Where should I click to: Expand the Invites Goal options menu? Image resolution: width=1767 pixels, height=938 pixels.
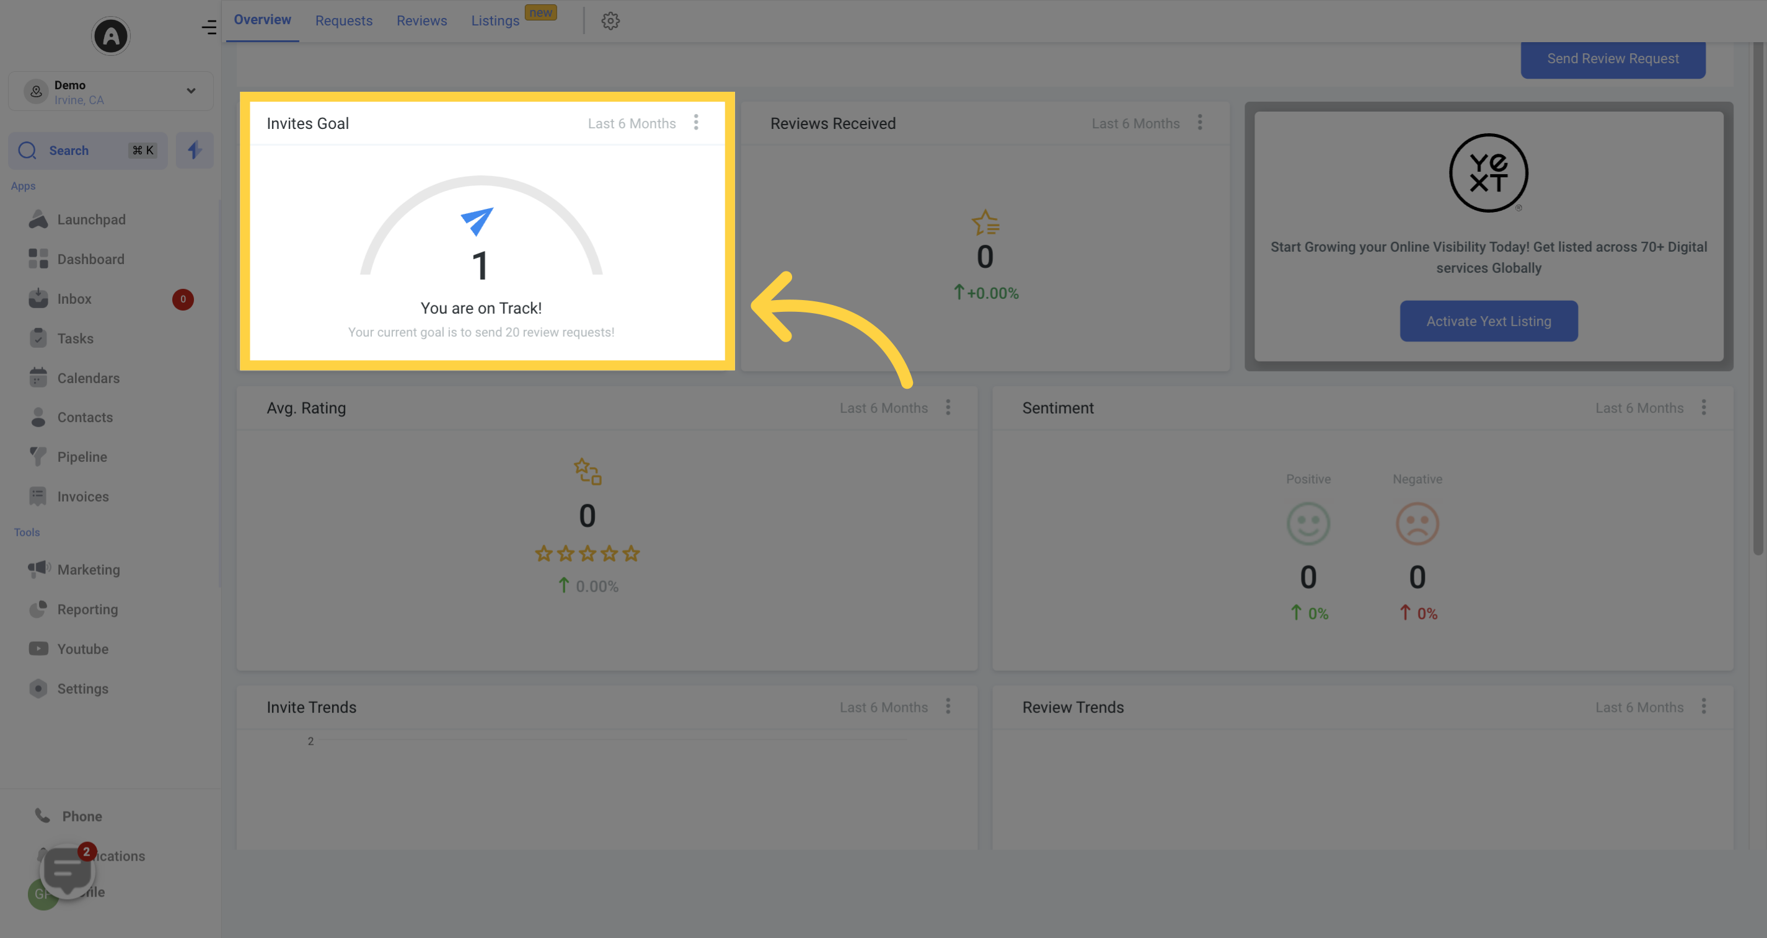[x=697, y=122]
